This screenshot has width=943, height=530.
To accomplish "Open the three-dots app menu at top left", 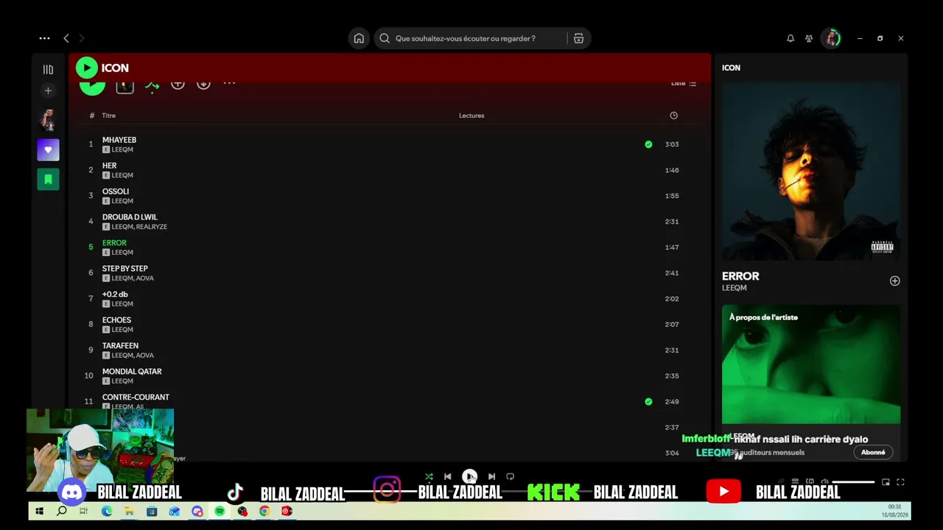I will point(45,38).
